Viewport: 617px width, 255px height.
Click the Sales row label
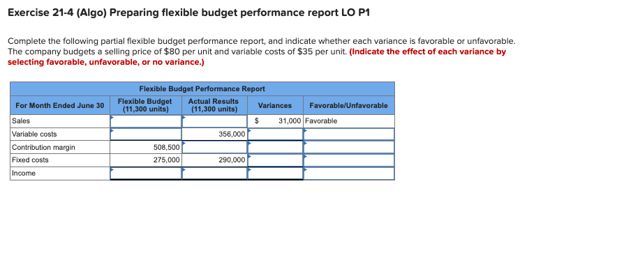tap(21, 121)
